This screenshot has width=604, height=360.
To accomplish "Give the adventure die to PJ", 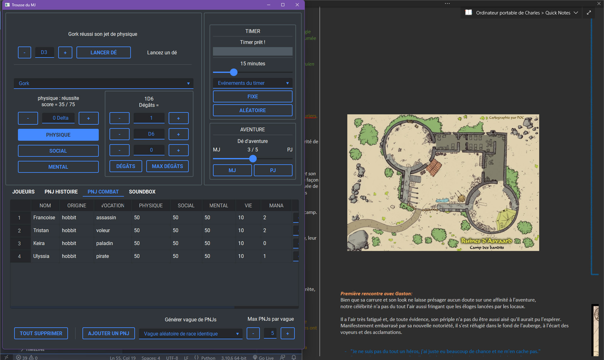I will 273,170.
